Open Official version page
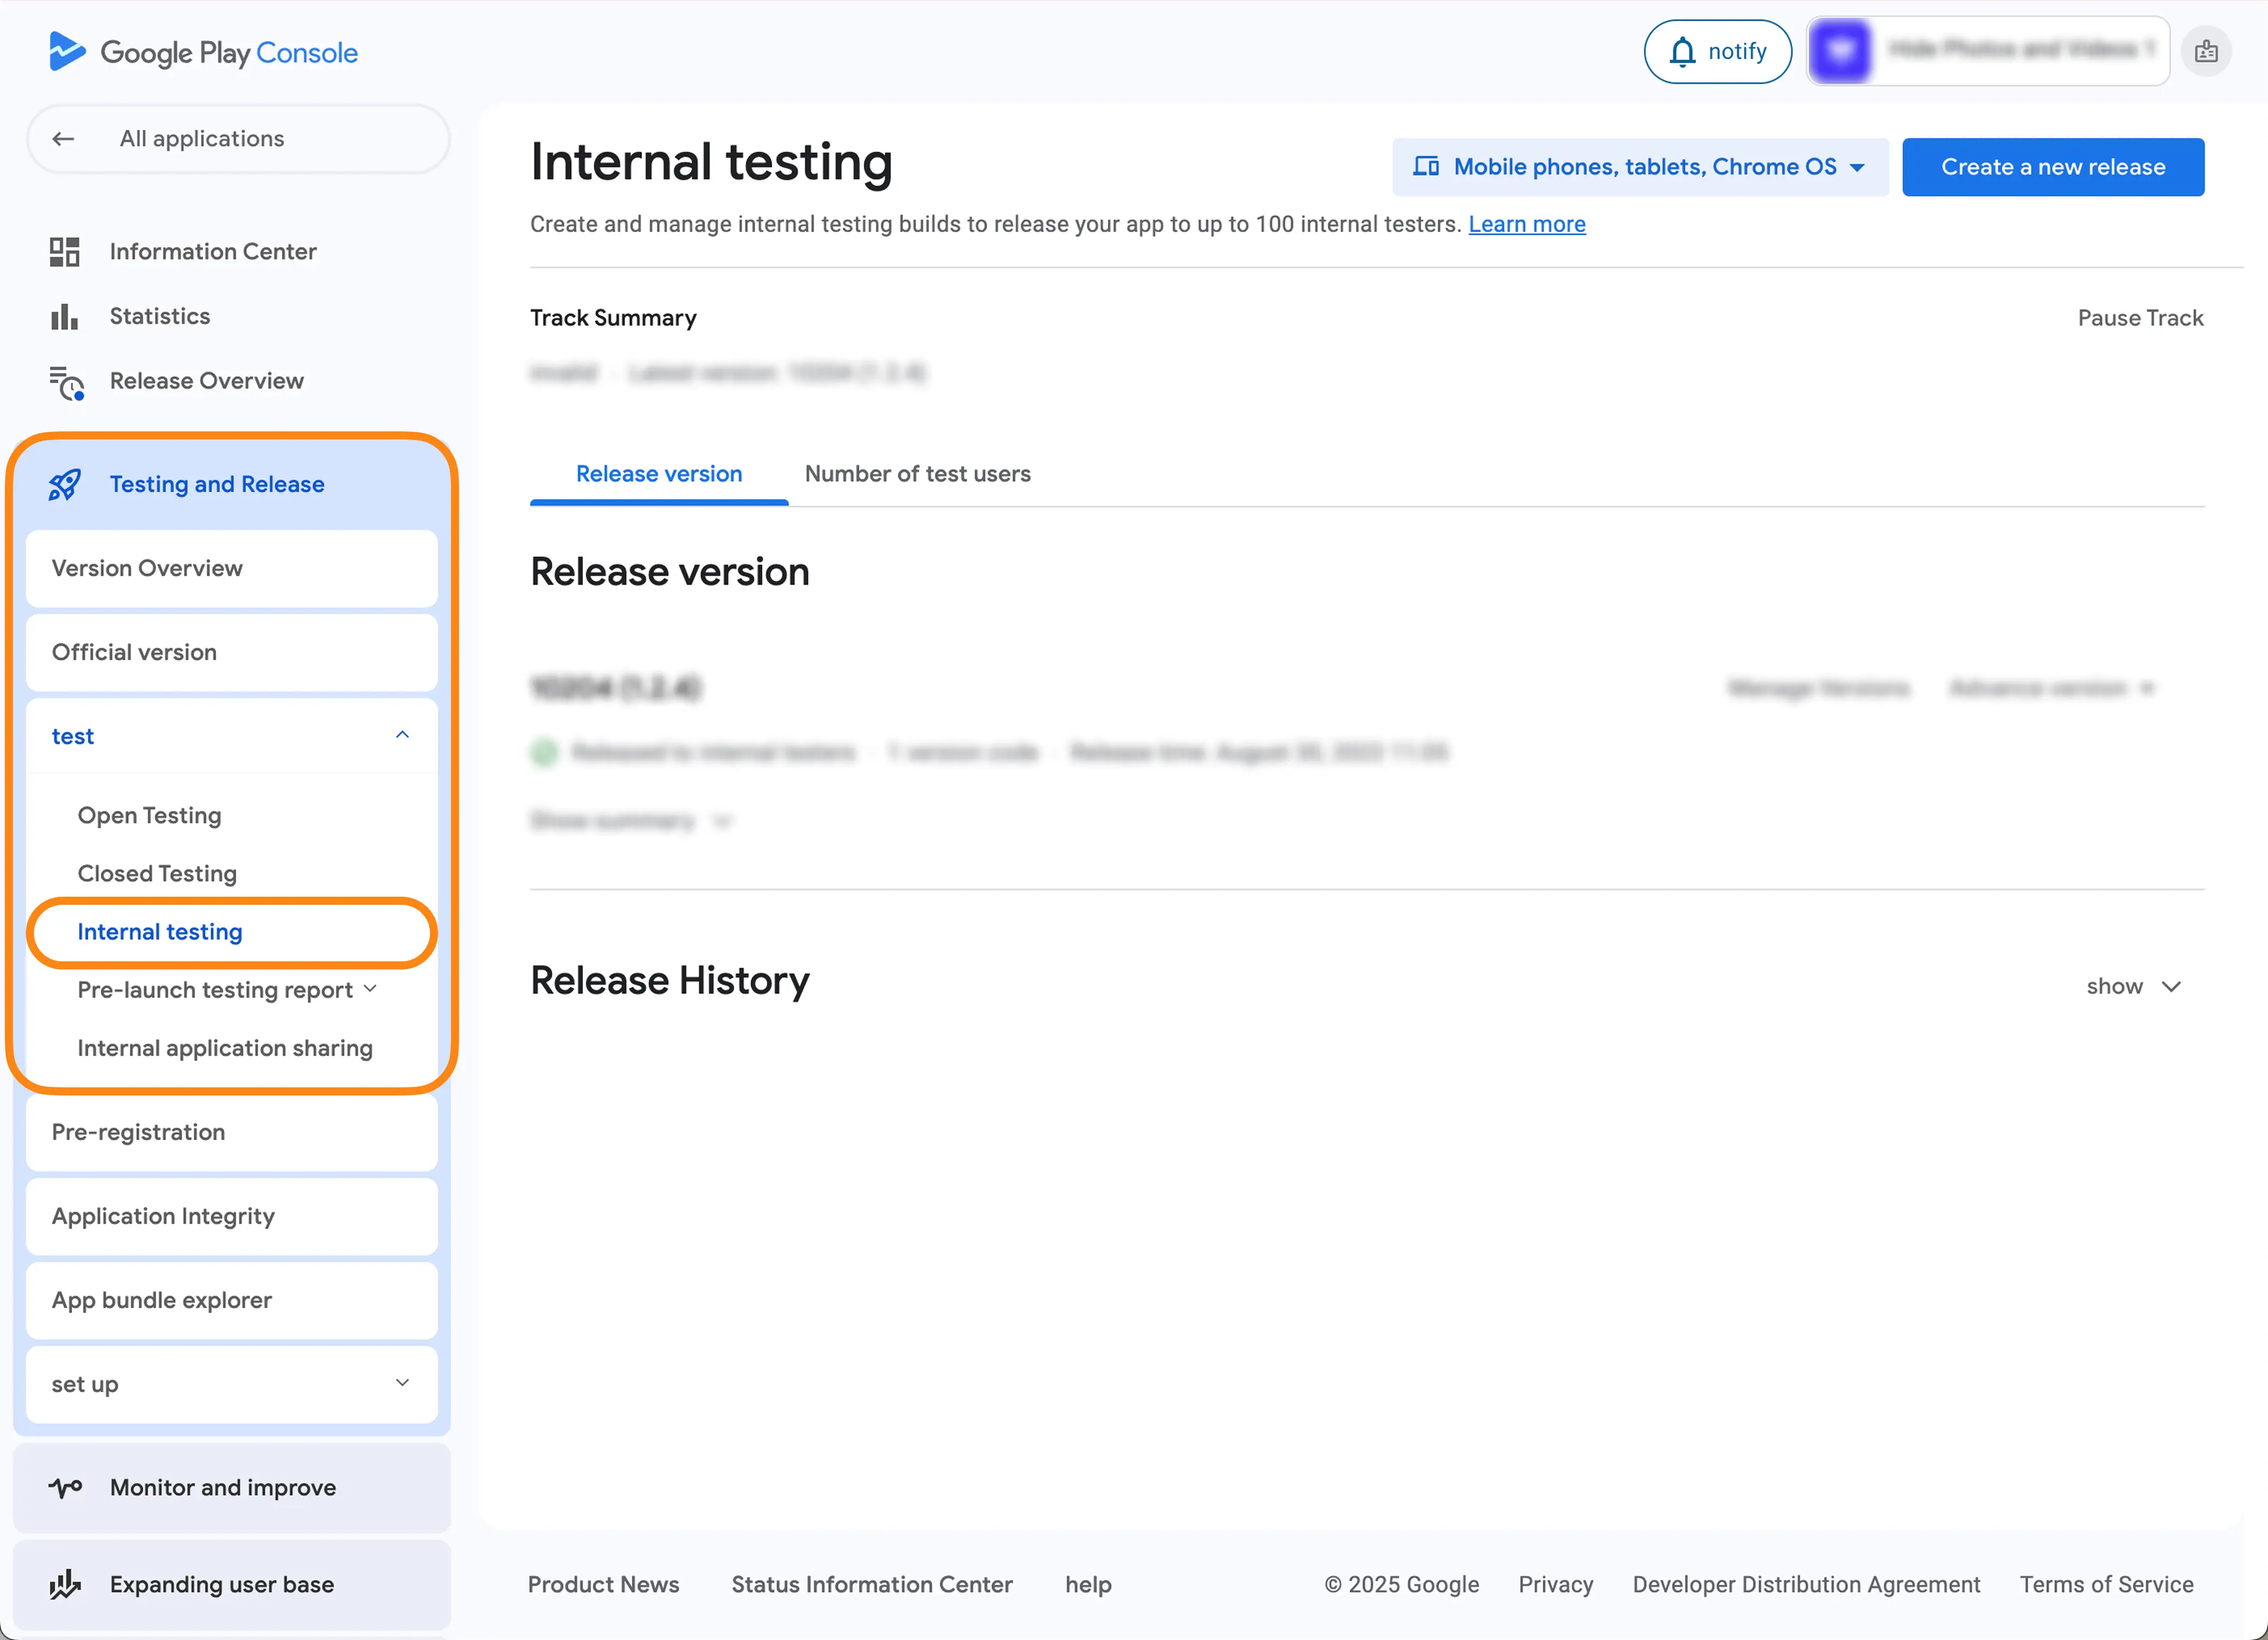This screenshot has height=1640, width=2268. [x=232, y=653]
